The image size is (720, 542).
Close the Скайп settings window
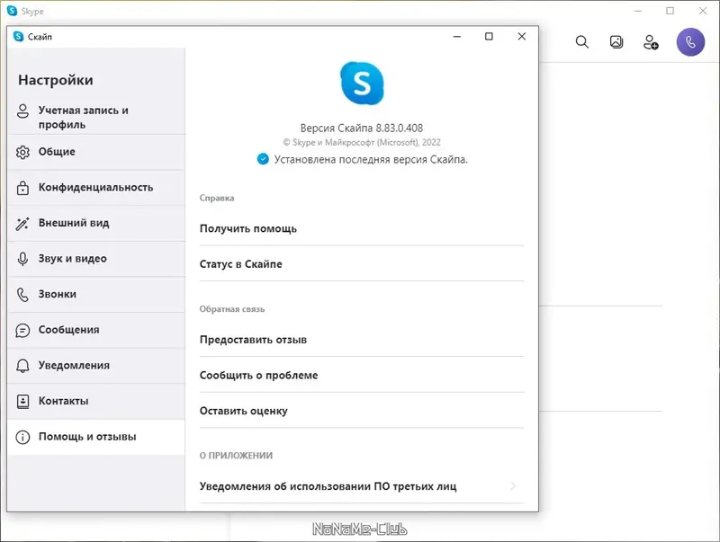[522, 37]
